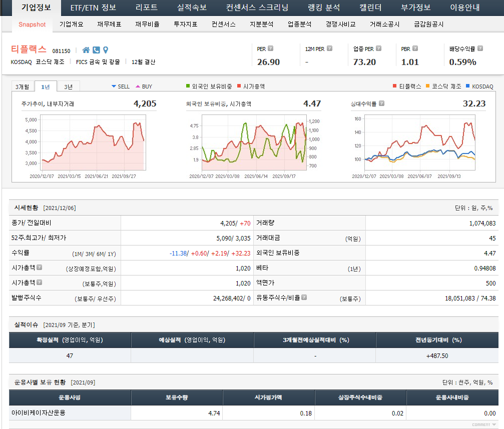Open help icon beside 시가총액 (상장예정포함)
The height and width of the screenshot is (429, 504).
pyautogui.click(x=39, y=267)
